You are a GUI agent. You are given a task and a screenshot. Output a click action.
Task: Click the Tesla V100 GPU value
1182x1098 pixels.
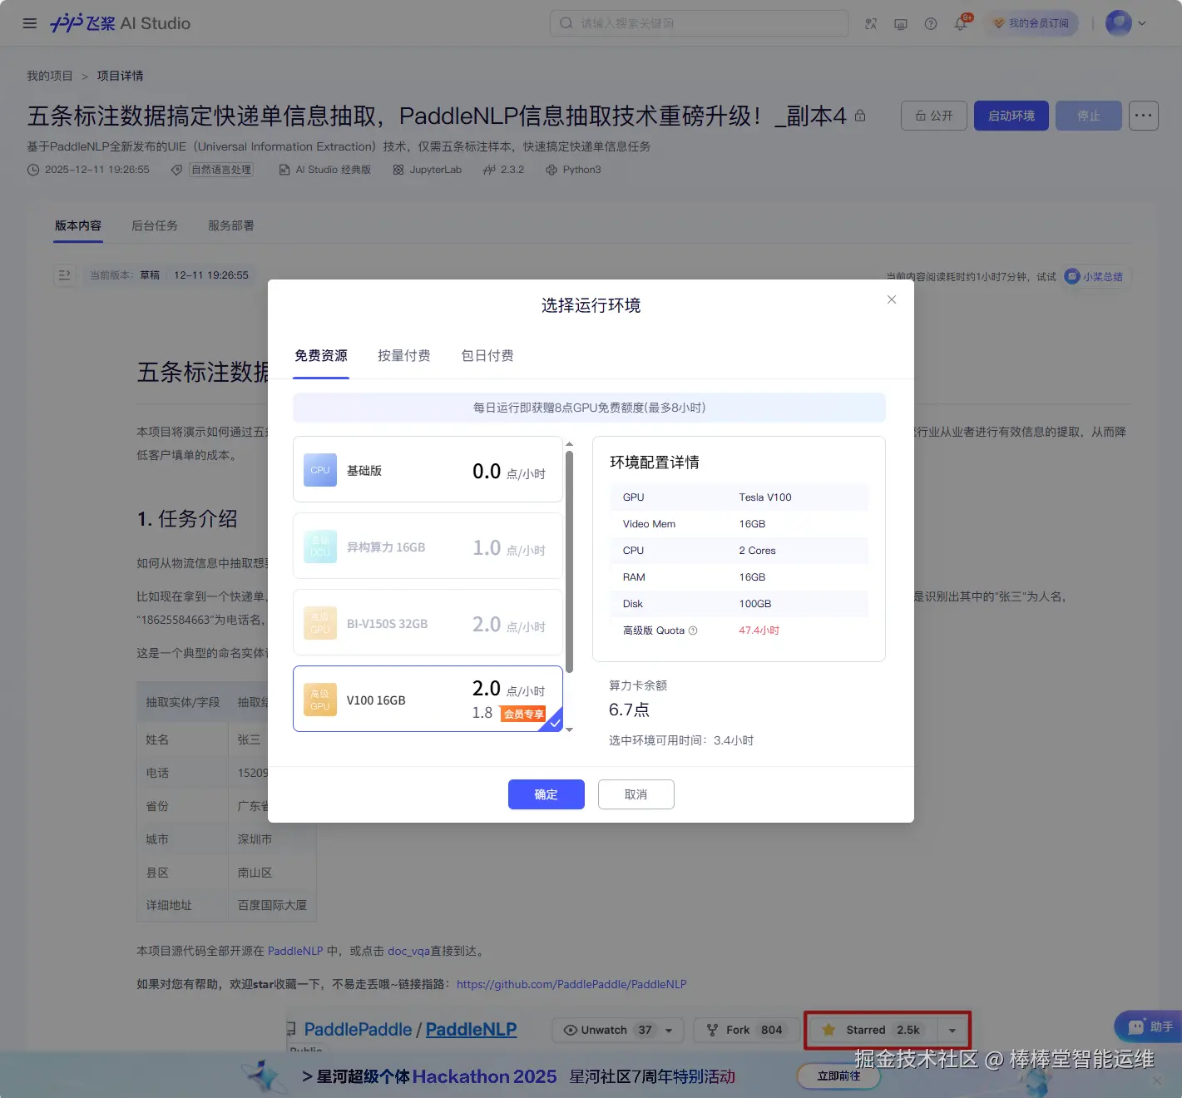[x=765, y=497]
